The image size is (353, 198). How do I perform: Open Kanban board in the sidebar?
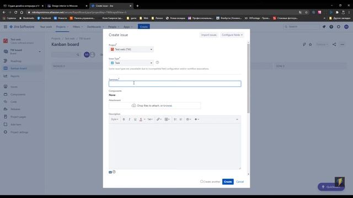[22, 68]
